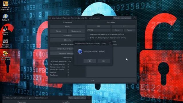Close the ebuyclub Password Recovery window
183x103 pixels.
(x=134, y=18)
